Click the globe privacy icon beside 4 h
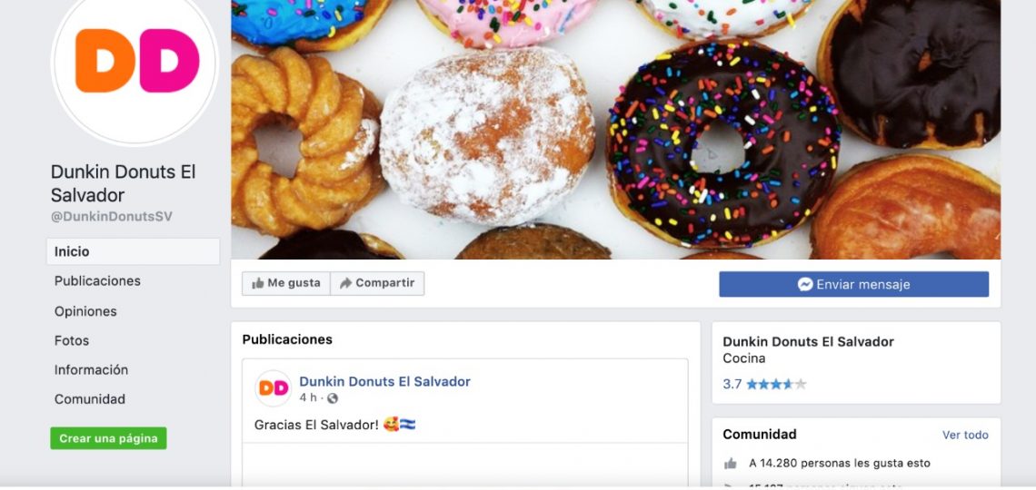 coord(333,398)
